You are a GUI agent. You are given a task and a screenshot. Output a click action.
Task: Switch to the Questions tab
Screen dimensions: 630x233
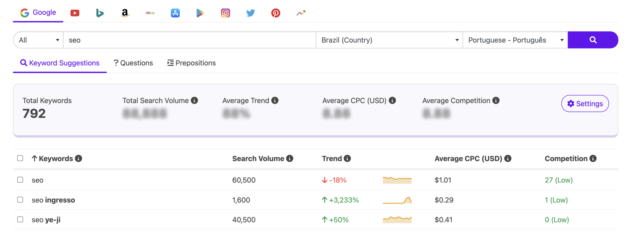tap(133, 63)
